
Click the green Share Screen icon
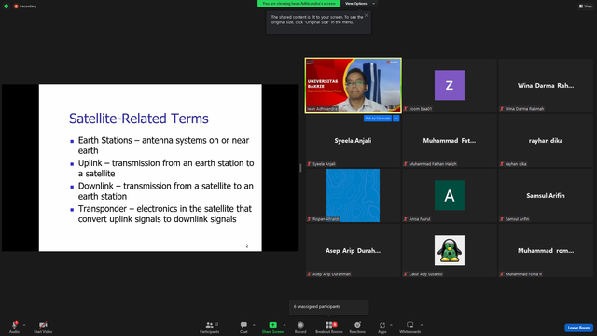(273, 325)
